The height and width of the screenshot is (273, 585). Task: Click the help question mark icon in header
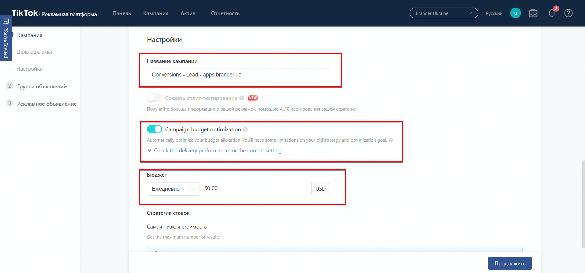click(x=568, y=13)
